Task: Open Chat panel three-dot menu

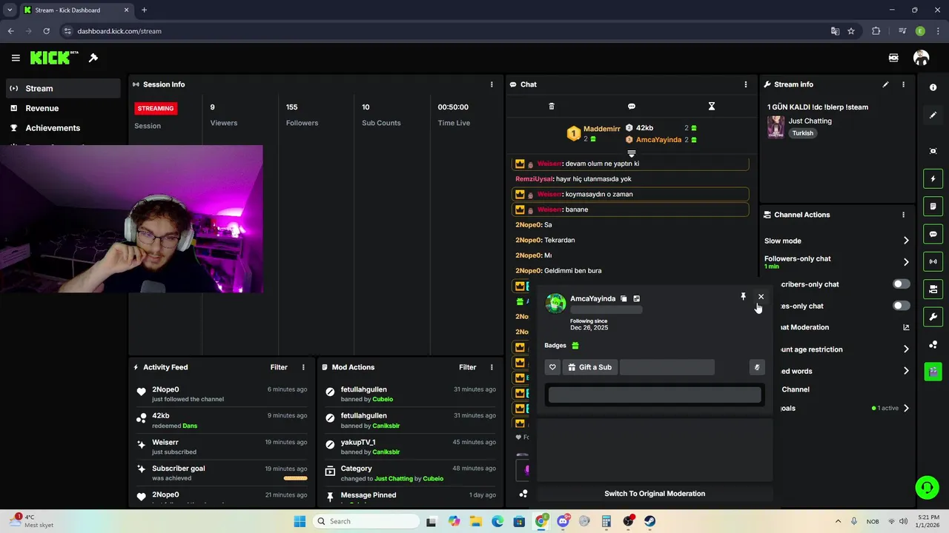Action: pos(746,84)
